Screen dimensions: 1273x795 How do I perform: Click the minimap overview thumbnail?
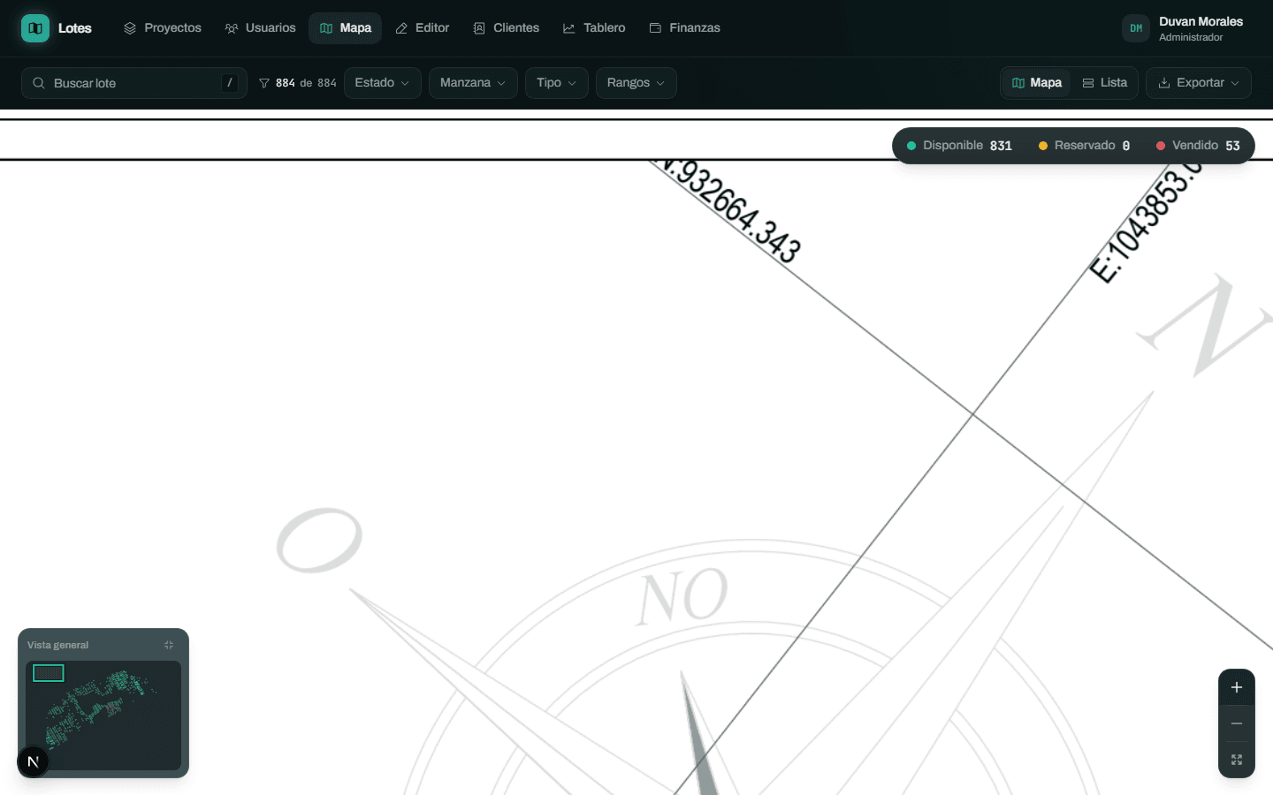[103, 715]
